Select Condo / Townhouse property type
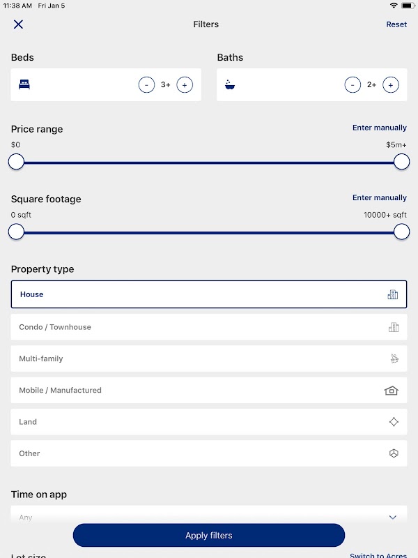 [x=195, y=327]
